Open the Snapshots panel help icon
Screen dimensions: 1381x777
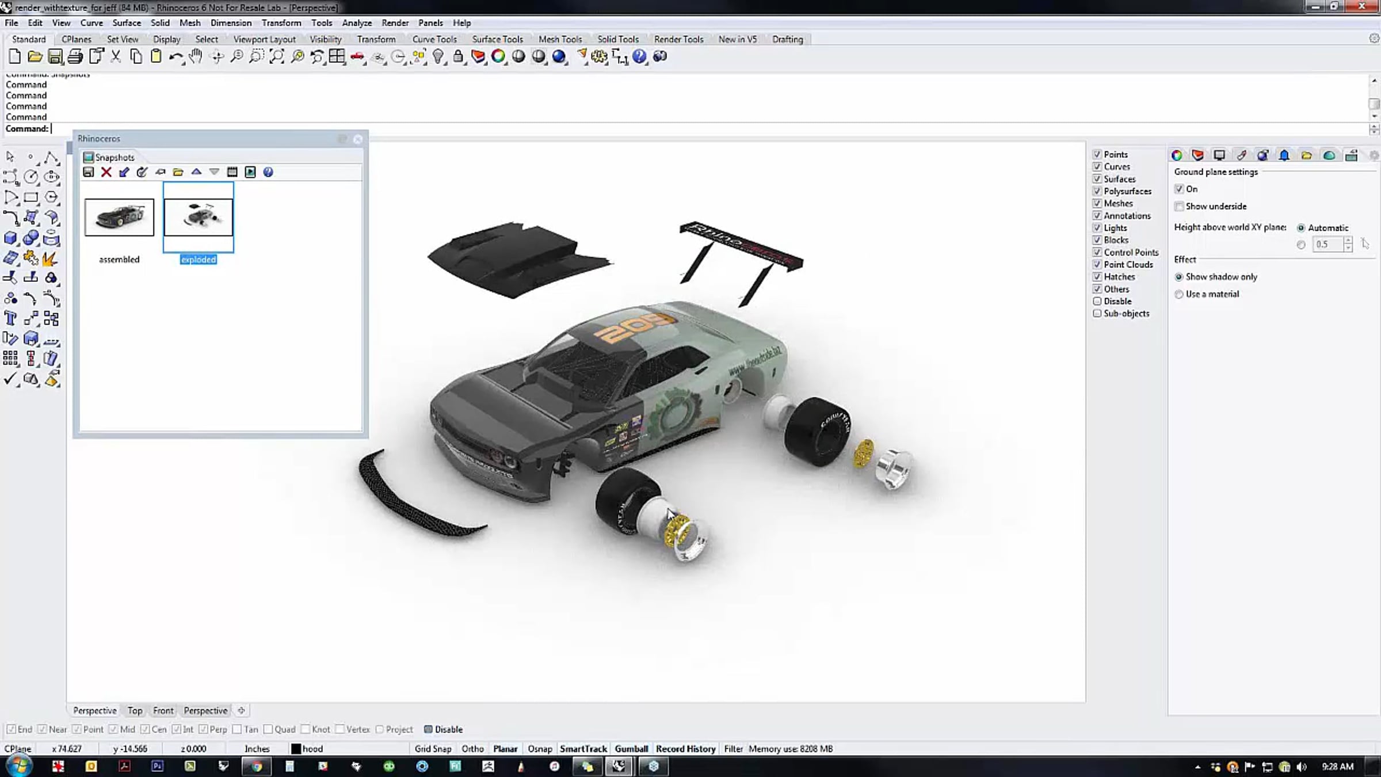coord(268,172)
